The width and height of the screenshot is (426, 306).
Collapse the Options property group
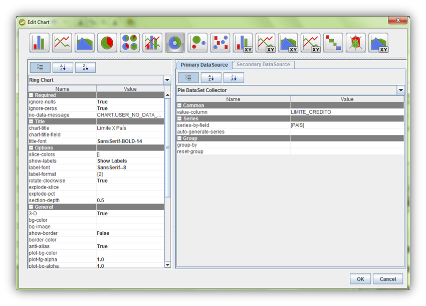pyautogui.click(x=31, y=148)
